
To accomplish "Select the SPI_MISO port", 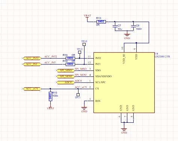I will coord(66,70).
